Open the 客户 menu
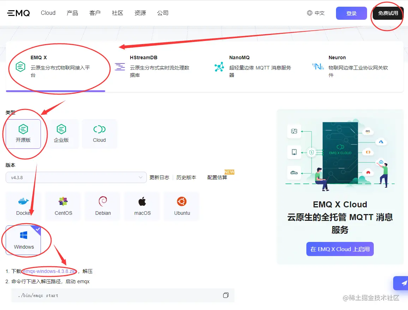The image size is (408, 310). pyautogui.click(x=95, y=13)
